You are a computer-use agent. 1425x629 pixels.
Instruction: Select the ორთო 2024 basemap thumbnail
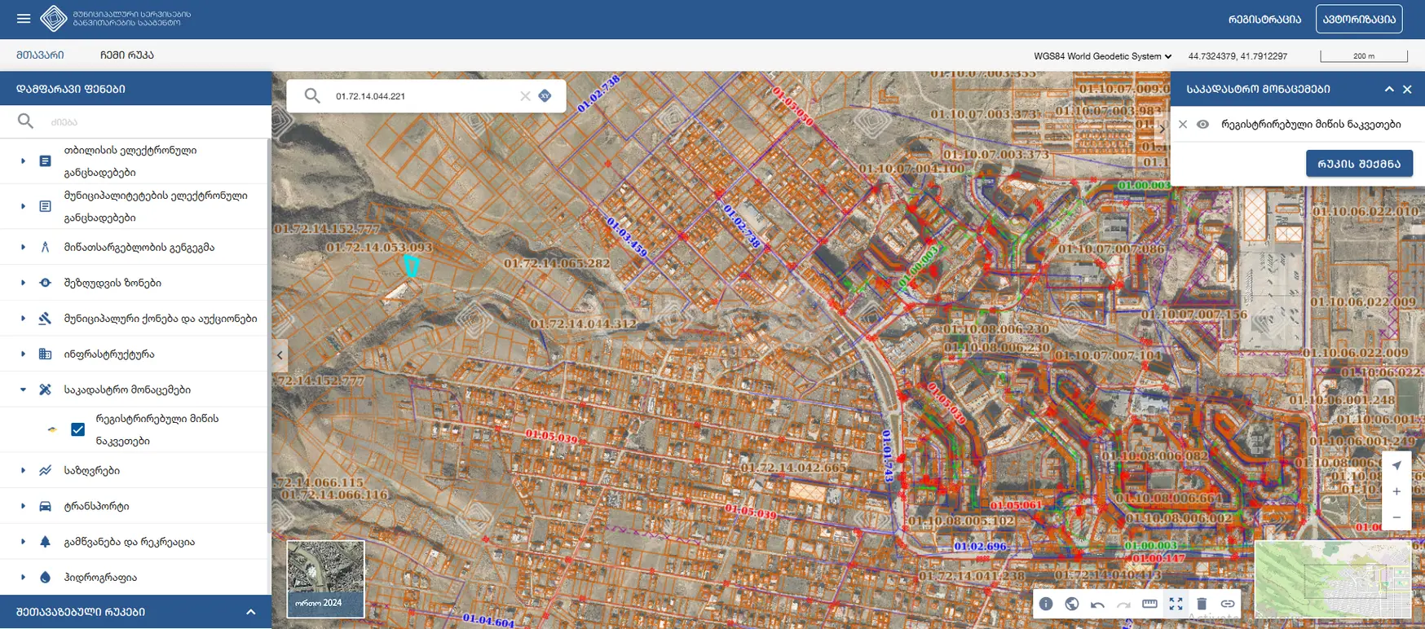pyautogui.click(x=325, y=579)
